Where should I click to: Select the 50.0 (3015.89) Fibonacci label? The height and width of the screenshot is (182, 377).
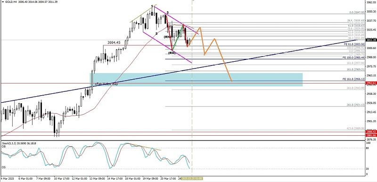pyautogui.click(x=357, y=35)
